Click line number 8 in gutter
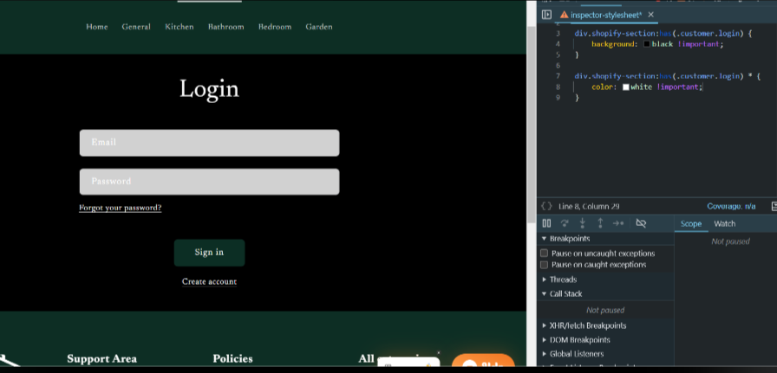777x373 pixels. pyautogui.click(x=558, y=87)
